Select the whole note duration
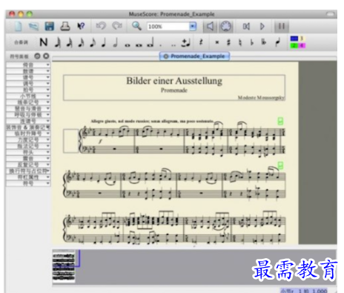Image resolution: width=344 pixels, height=293 pixels. [x=128, y=45]
